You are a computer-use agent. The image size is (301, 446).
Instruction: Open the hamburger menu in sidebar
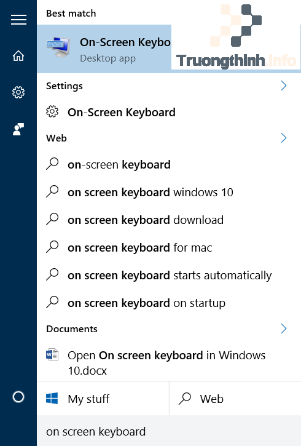18,20
